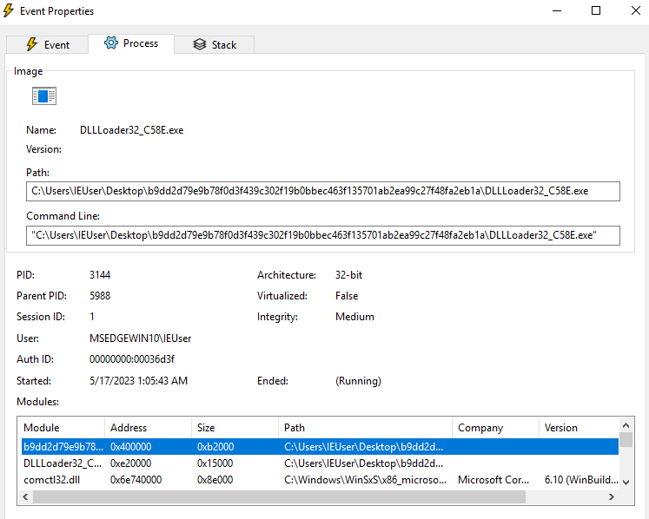Select the Process tab
The width and height of the screenshot is (649, 519).
pos(131,43)
